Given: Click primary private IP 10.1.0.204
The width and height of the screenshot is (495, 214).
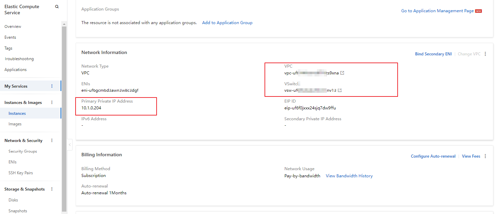Looking at the screenshot, I should tap(91, 108).
